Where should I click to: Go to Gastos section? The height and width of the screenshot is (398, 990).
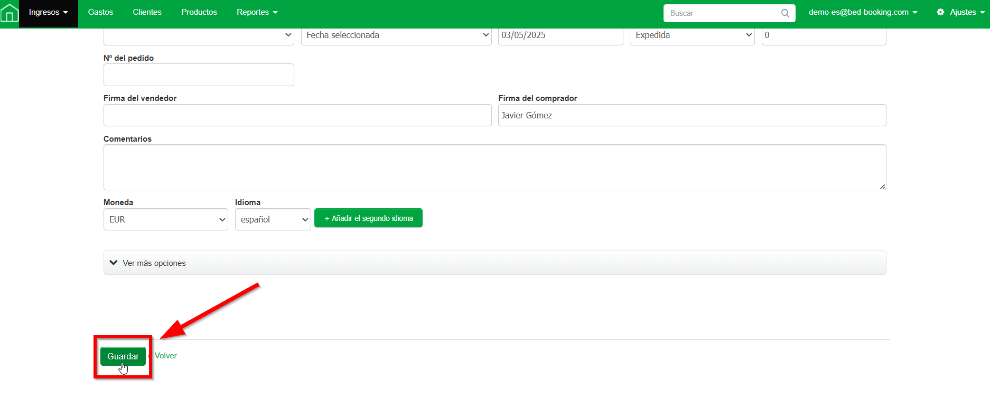(x=100, y=12)
